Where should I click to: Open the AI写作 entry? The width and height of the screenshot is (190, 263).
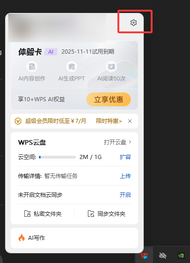(x=74, y=238)
